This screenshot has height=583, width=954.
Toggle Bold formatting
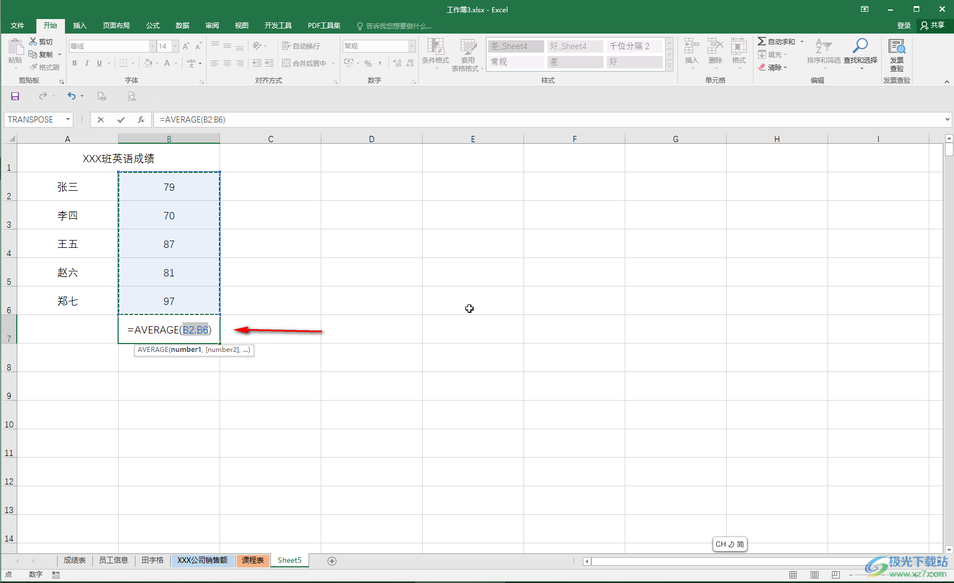(74, 63)
